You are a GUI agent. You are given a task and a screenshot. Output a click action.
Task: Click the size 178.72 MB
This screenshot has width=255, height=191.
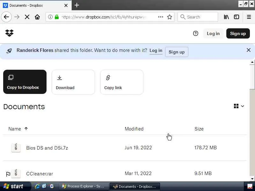[x=206, y=148]
